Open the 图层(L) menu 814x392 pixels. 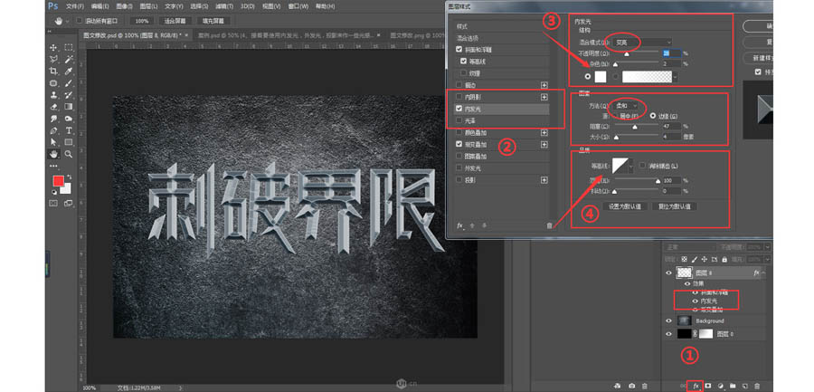point(150,6)
